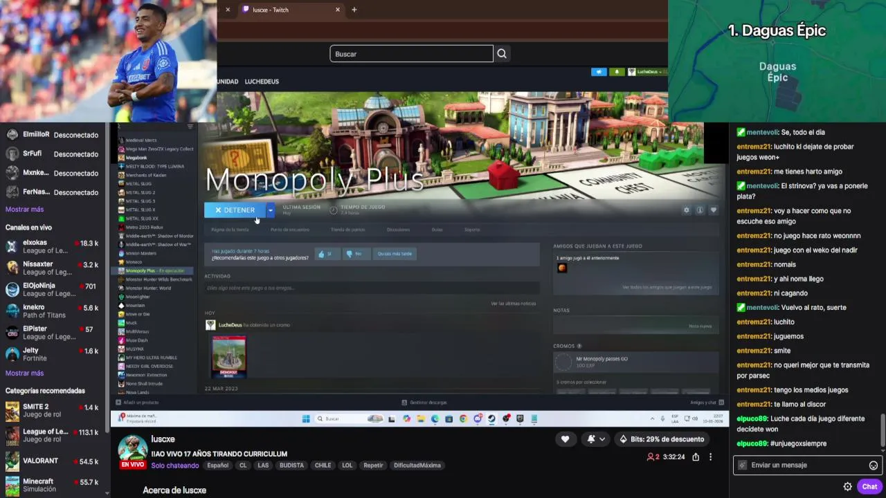Viewport: 886px width, 498px height.
Task: Switch to the luscxe - Twitch browser tab
Action: 291,10
